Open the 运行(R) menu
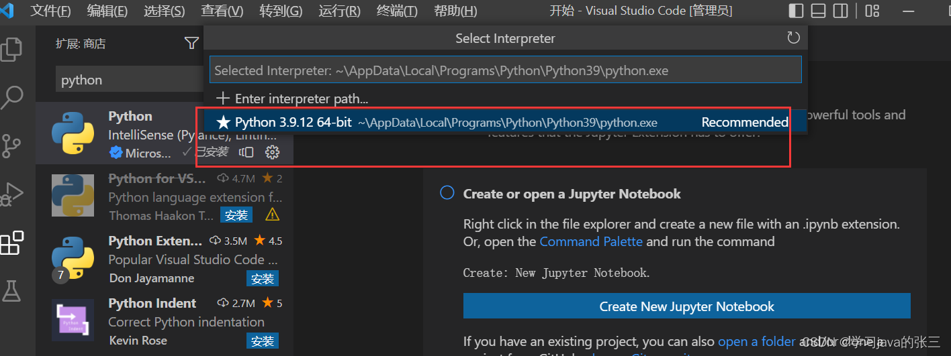951x356 pixels. pyautogui.click(x=339, y=11)
